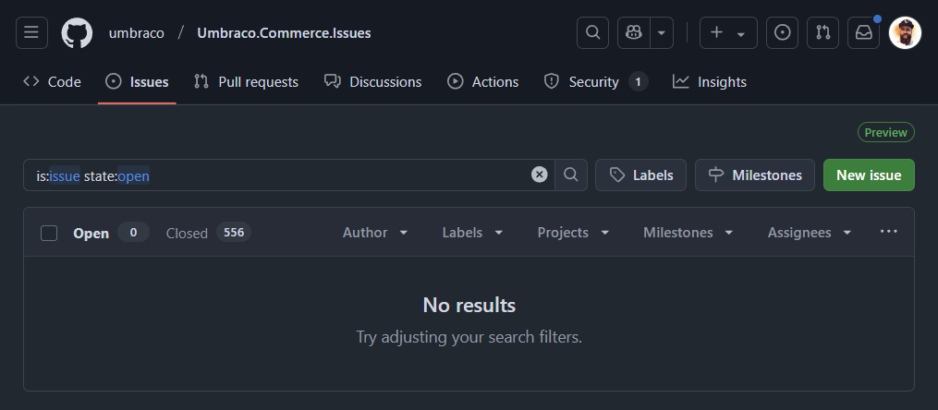Expand the Copilot dropdown arrow
The width and height of the screenshot is (938, 410).
[662, 33]
